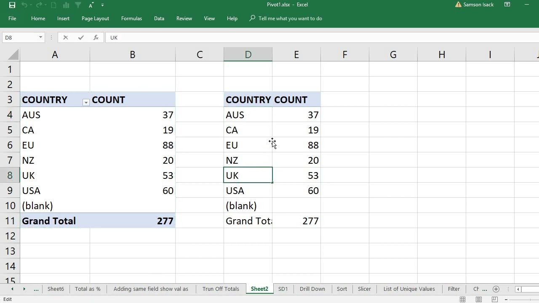Image resolution: width=539 pixels, height=303 pixels.
Task: Switch to Page Layout view in status bar
Action: 479,299
